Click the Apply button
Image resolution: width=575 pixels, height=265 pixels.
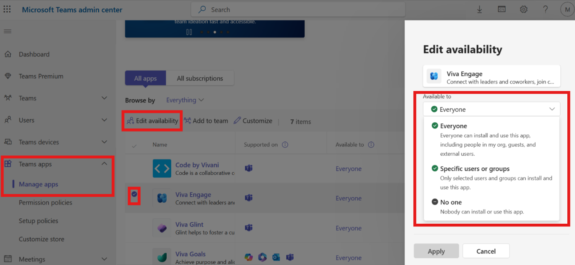point(436,251)
